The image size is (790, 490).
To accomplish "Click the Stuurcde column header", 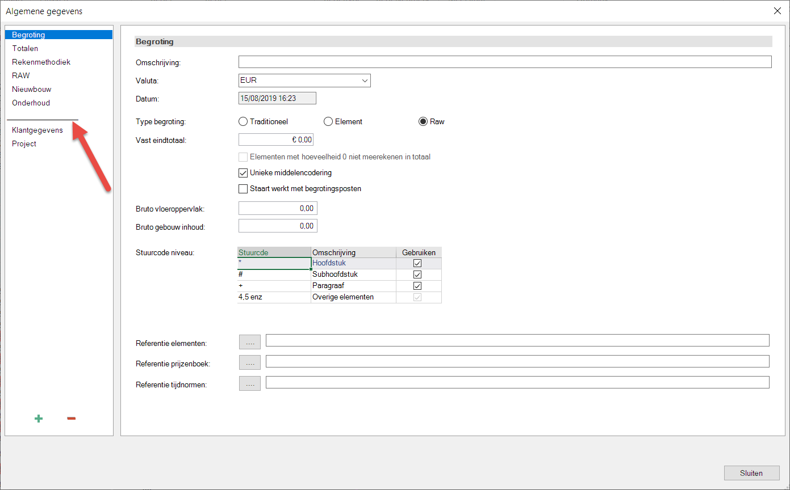I will pos(274,252).
